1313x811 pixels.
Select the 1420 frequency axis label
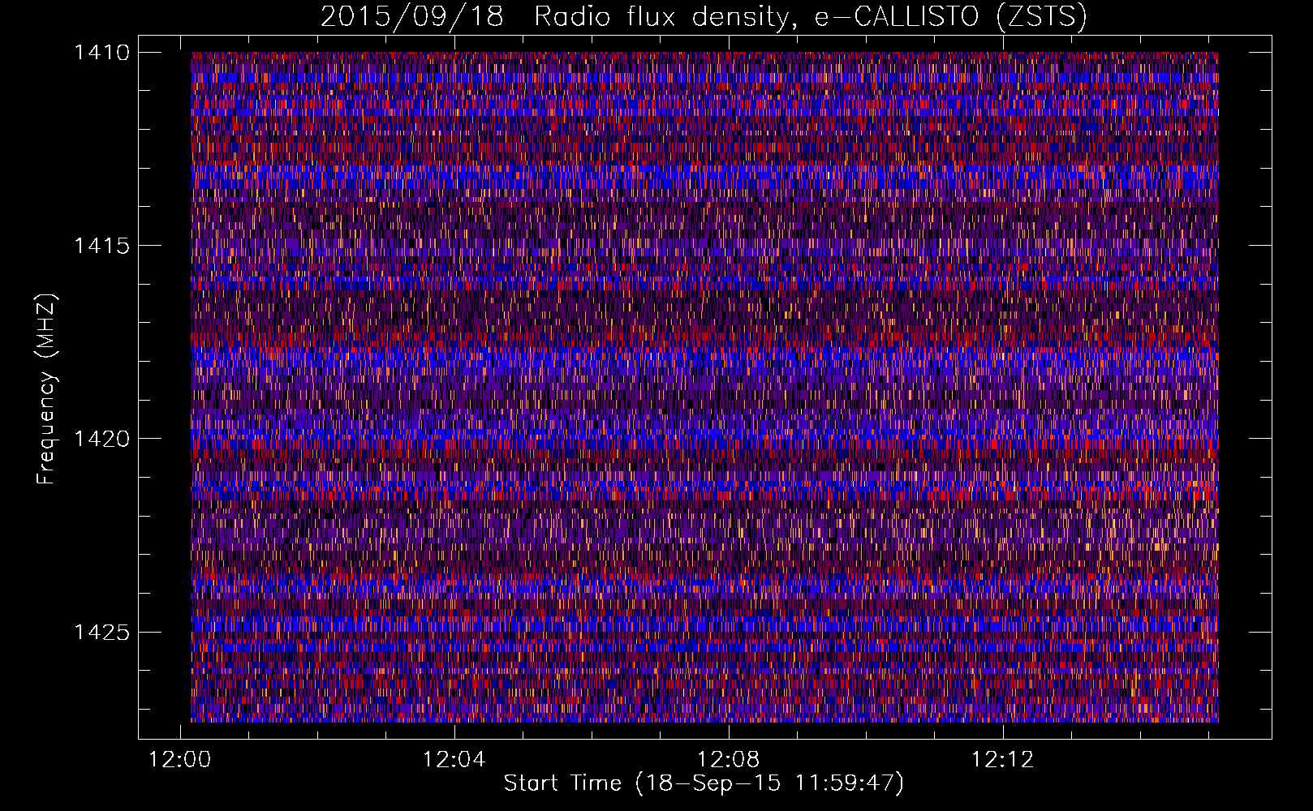(101, 439)
